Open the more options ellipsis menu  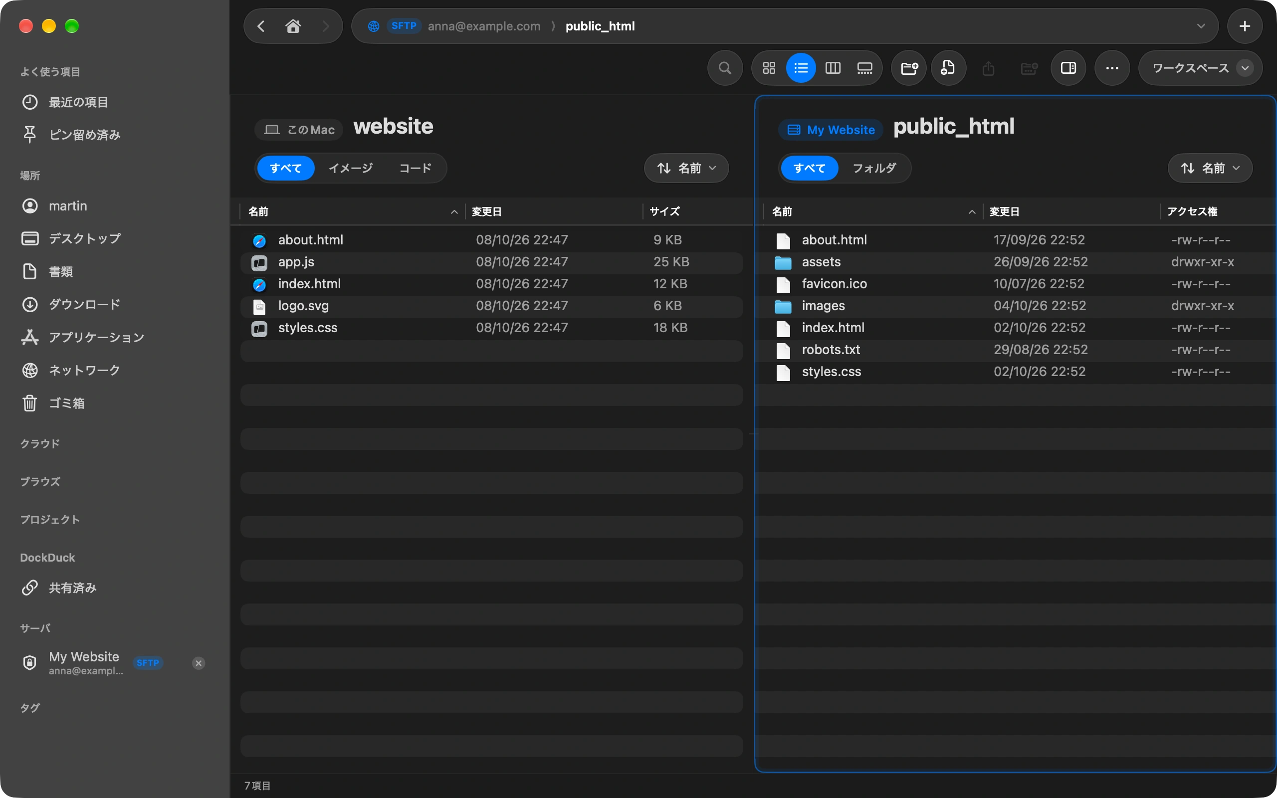coord(1112,68)
